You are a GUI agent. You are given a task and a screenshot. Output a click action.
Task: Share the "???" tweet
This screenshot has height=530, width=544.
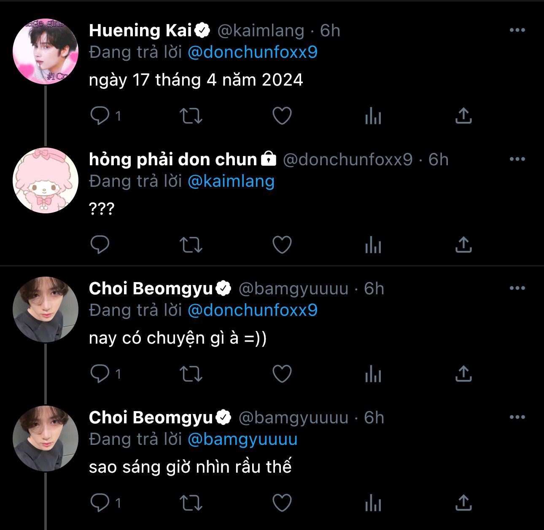click(463, 245)
